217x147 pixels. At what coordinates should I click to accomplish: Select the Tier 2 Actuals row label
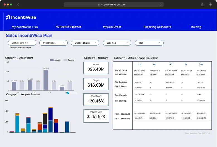121,82
